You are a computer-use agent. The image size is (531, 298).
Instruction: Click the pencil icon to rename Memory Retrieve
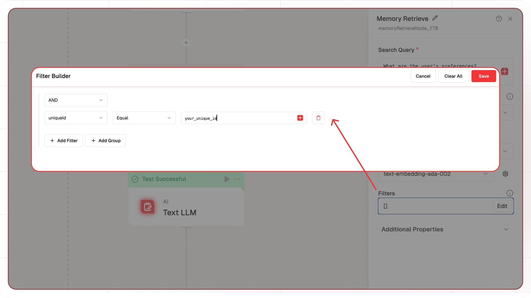point(435,18)
